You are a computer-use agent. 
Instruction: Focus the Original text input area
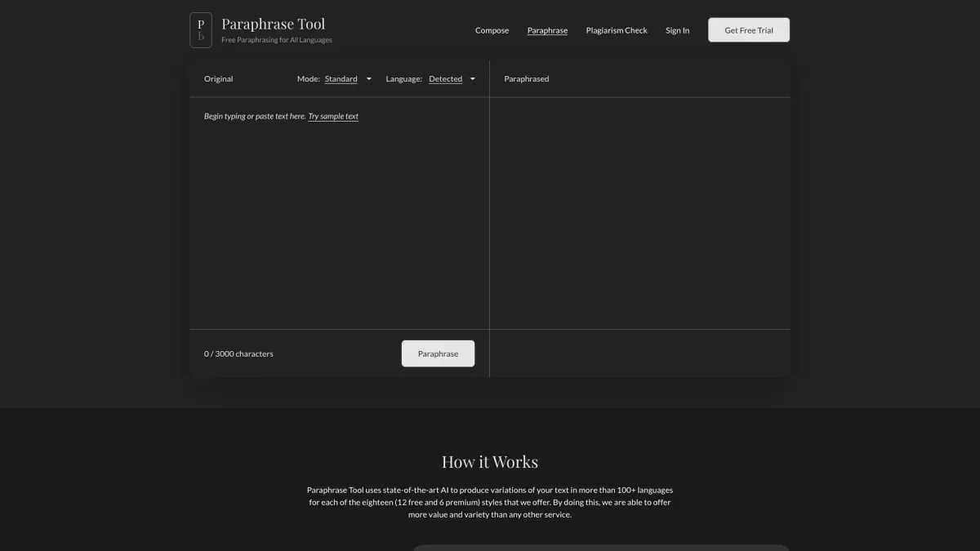[339, 220]
